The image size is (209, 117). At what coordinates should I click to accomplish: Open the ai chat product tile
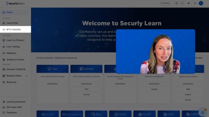tap(48, 114)
